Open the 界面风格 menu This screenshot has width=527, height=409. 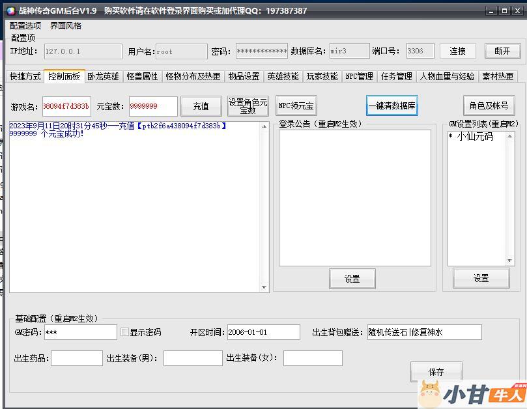pyautogui.click(x=66, y=26)
